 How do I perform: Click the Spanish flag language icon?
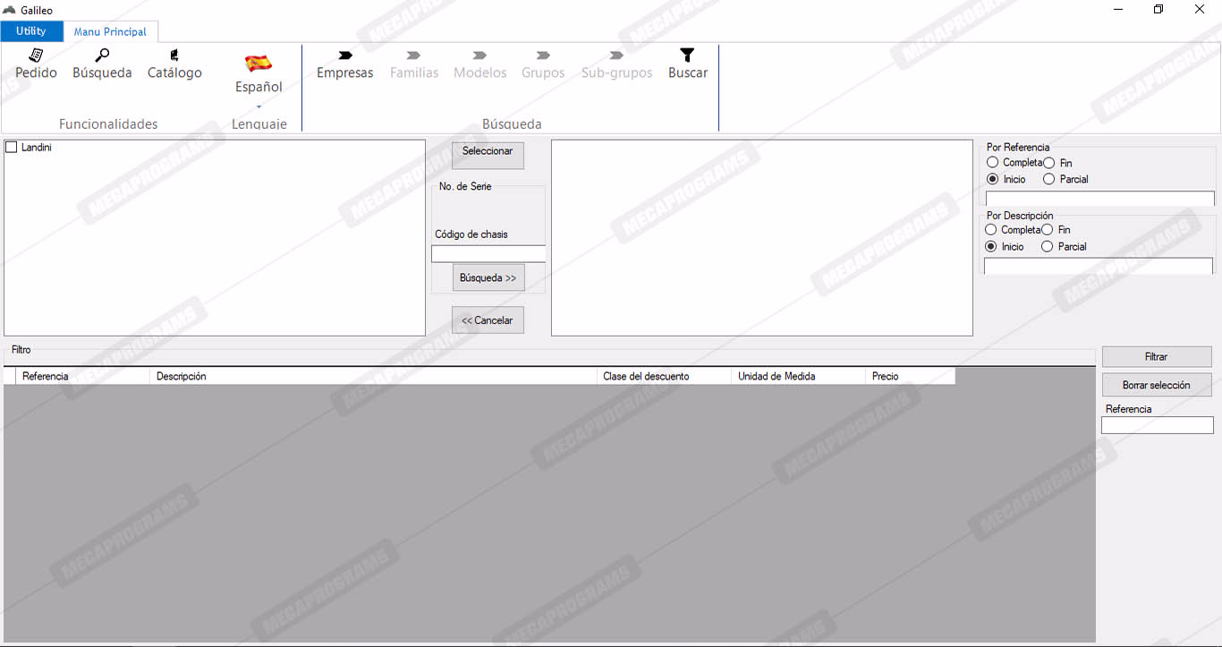point(259,64)
